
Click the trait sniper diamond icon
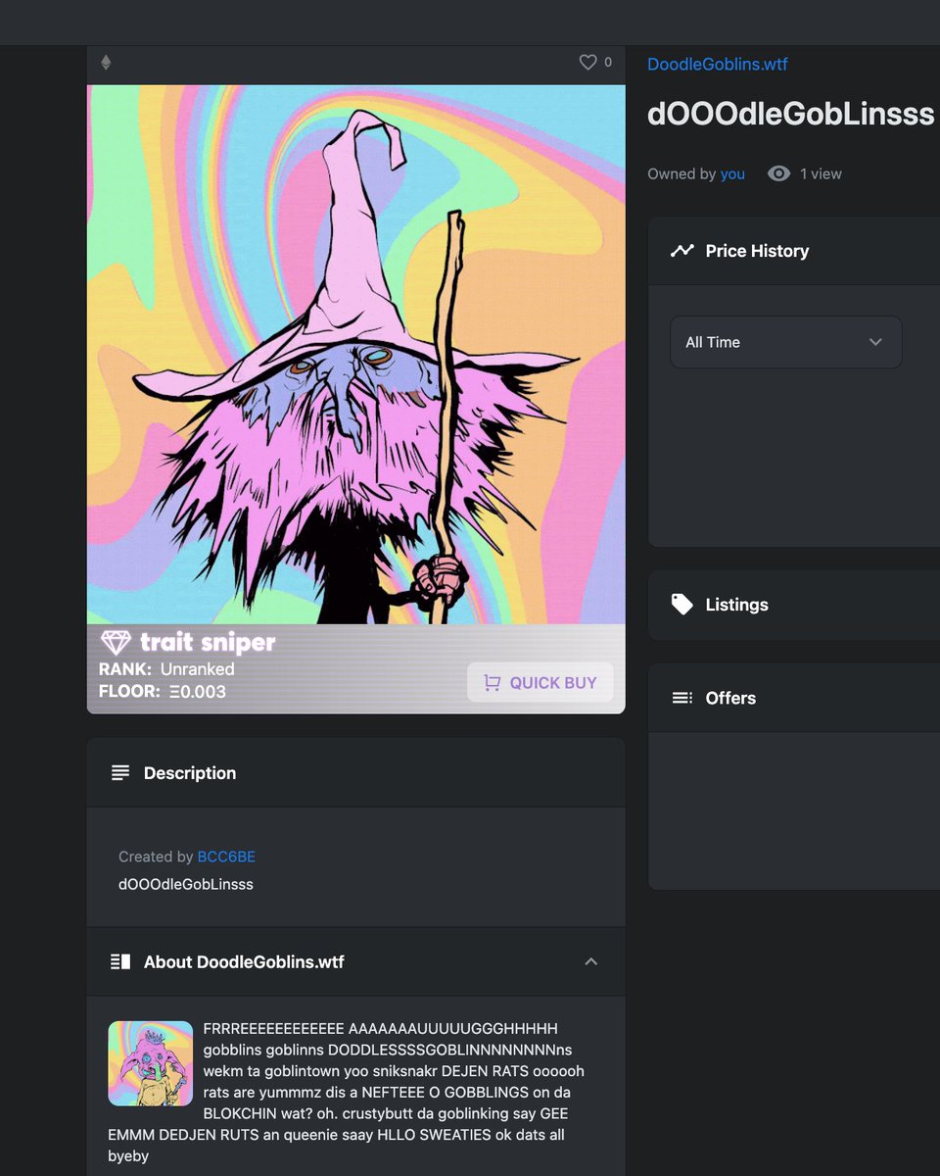click(116, 643)
